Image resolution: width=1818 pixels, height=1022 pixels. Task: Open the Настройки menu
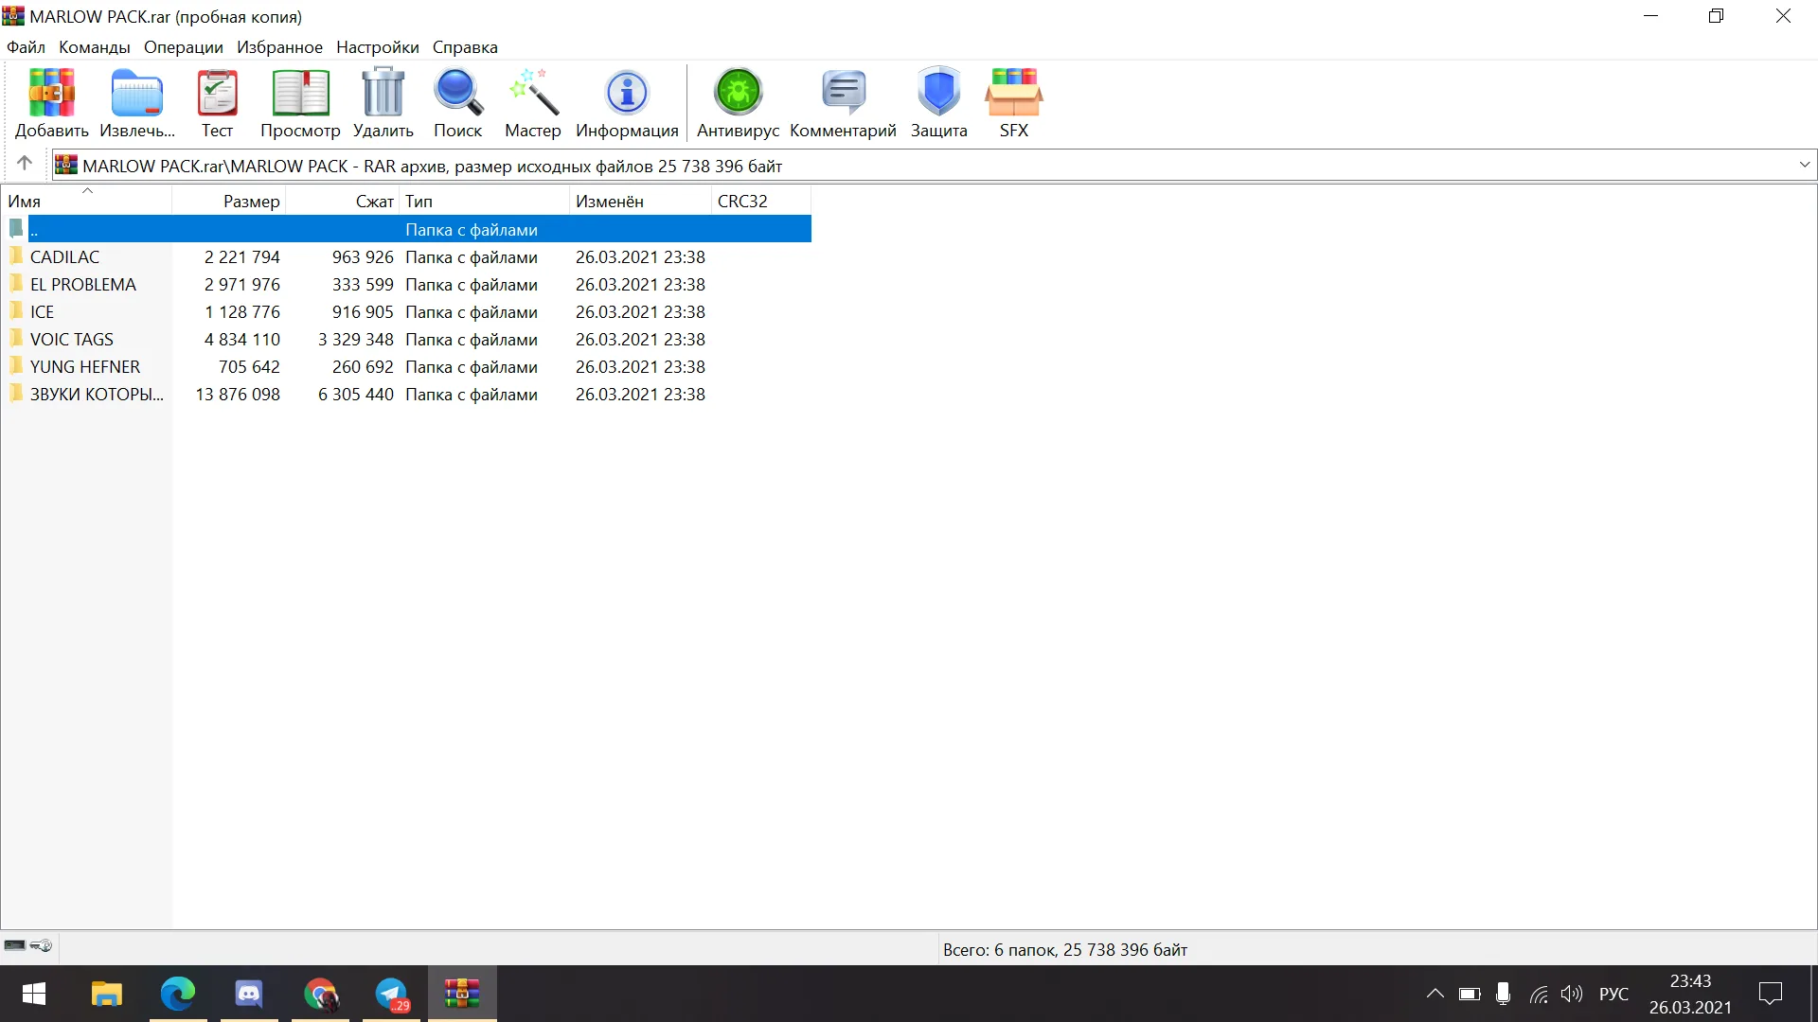click(377, 47)
